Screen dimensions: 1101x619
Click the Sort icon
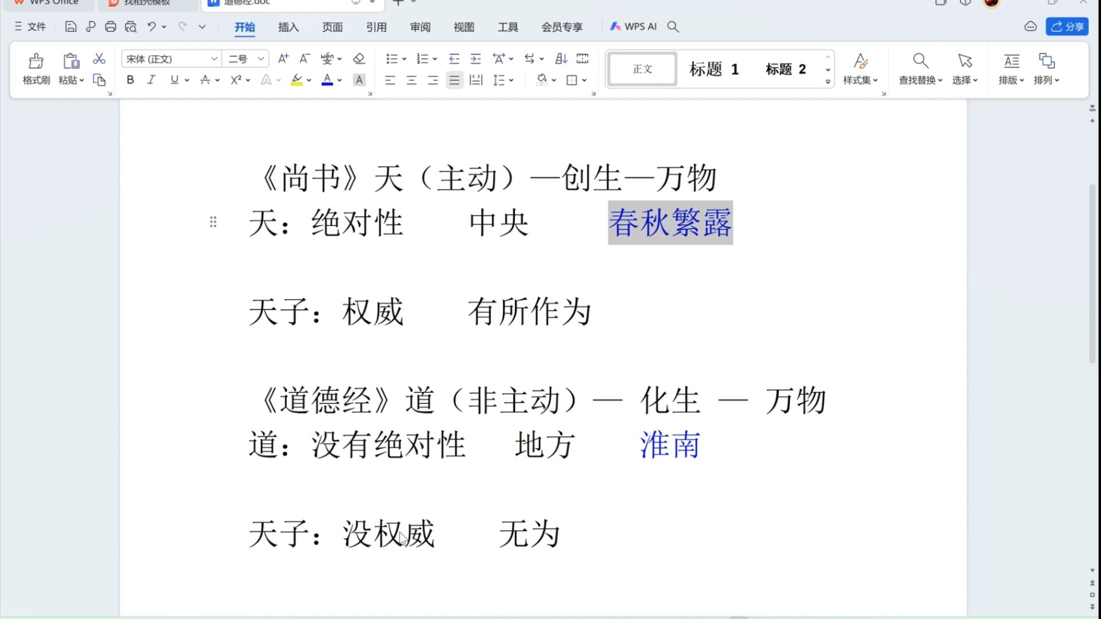point(561,58)
